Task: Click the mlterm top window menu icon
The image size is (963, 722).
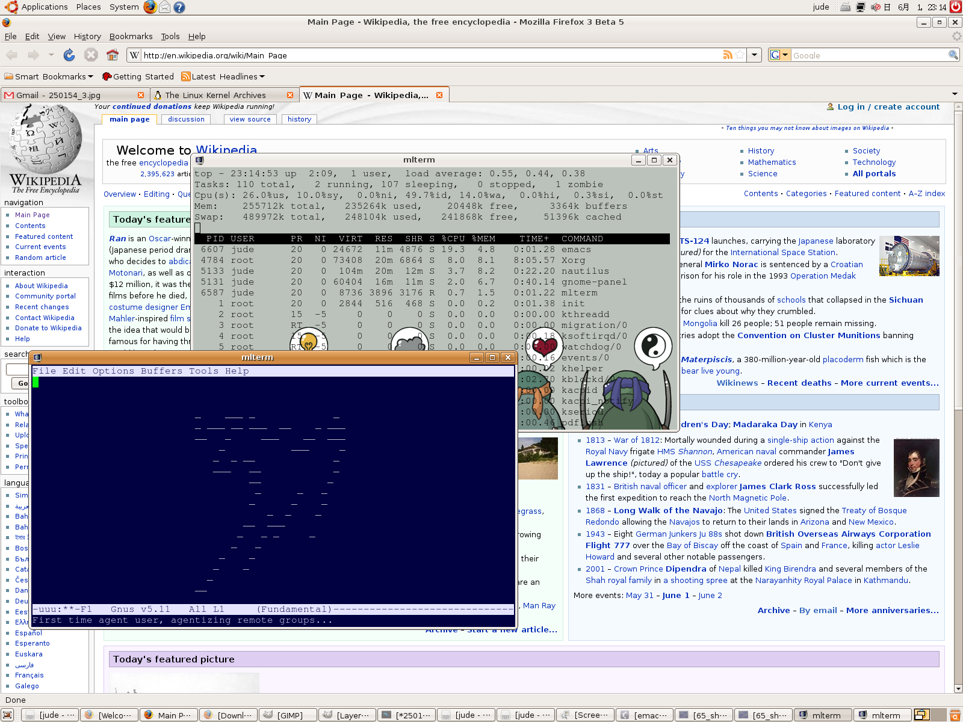Action: 200,160
